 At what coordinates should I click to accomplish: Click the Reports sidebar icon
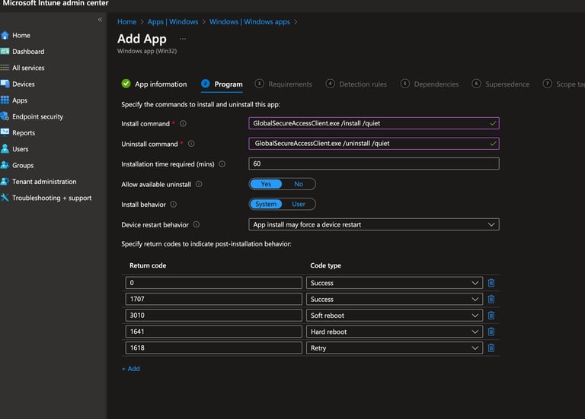point(5,132)
